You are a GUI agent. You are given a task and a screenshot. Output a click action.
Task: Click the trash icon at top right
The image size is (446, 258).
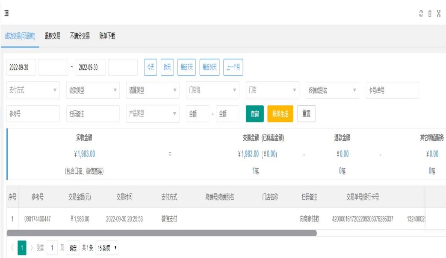[430, 14]
